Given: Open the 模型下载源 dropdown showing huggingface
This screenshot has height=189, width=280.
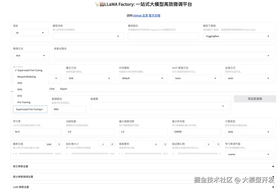Looking at the screenshot, I should [238, 36].
